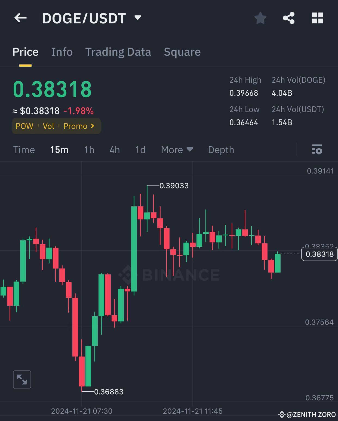Viewport: 338px width, 421px height.
Task: Click the 0.39033 high price label
Action: (174, 185)
